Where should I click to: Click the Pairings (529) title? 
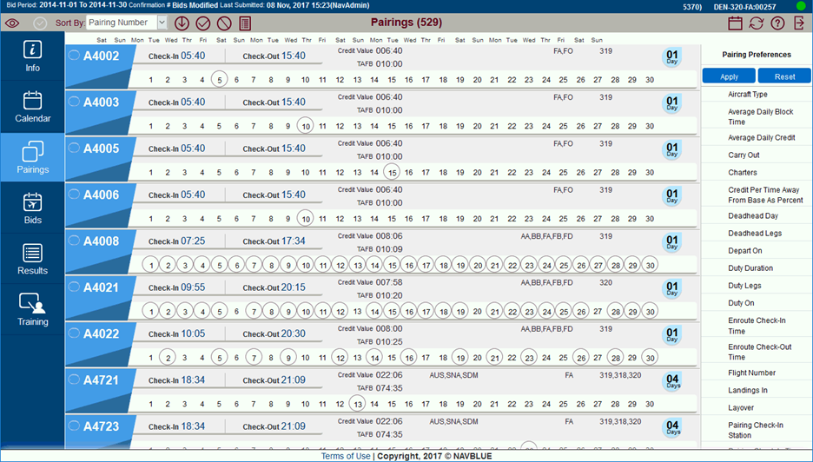406,23
